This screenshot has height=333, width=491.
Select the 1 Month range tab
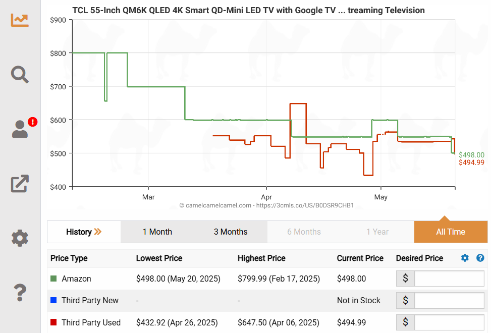point(157,232)
